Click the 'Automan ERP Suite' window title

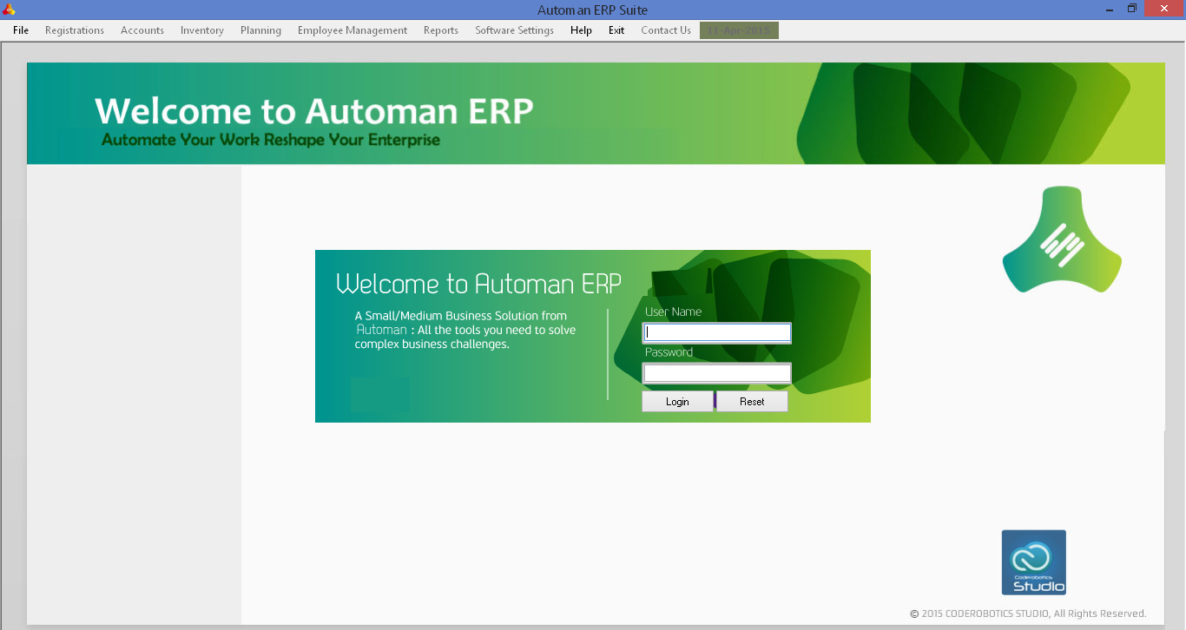coord(592,10)
